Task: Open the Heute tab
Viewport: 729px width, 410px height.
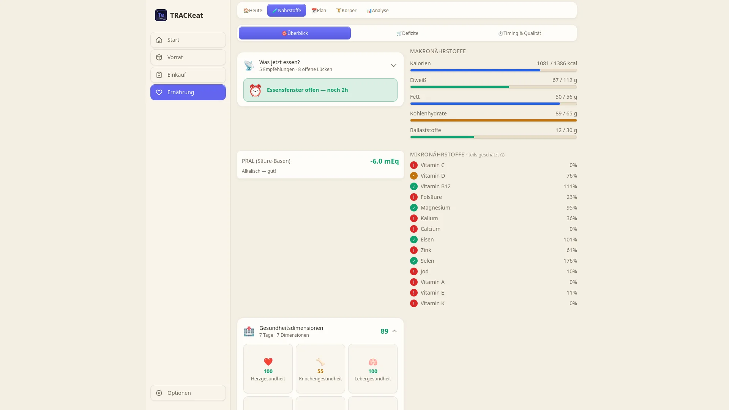Action: pos(253,10)
